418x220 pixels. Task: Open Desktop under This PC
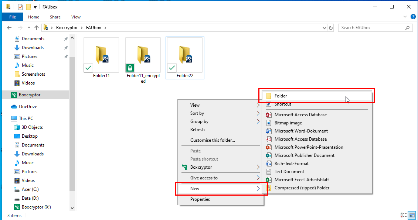[x=29, y=136]
